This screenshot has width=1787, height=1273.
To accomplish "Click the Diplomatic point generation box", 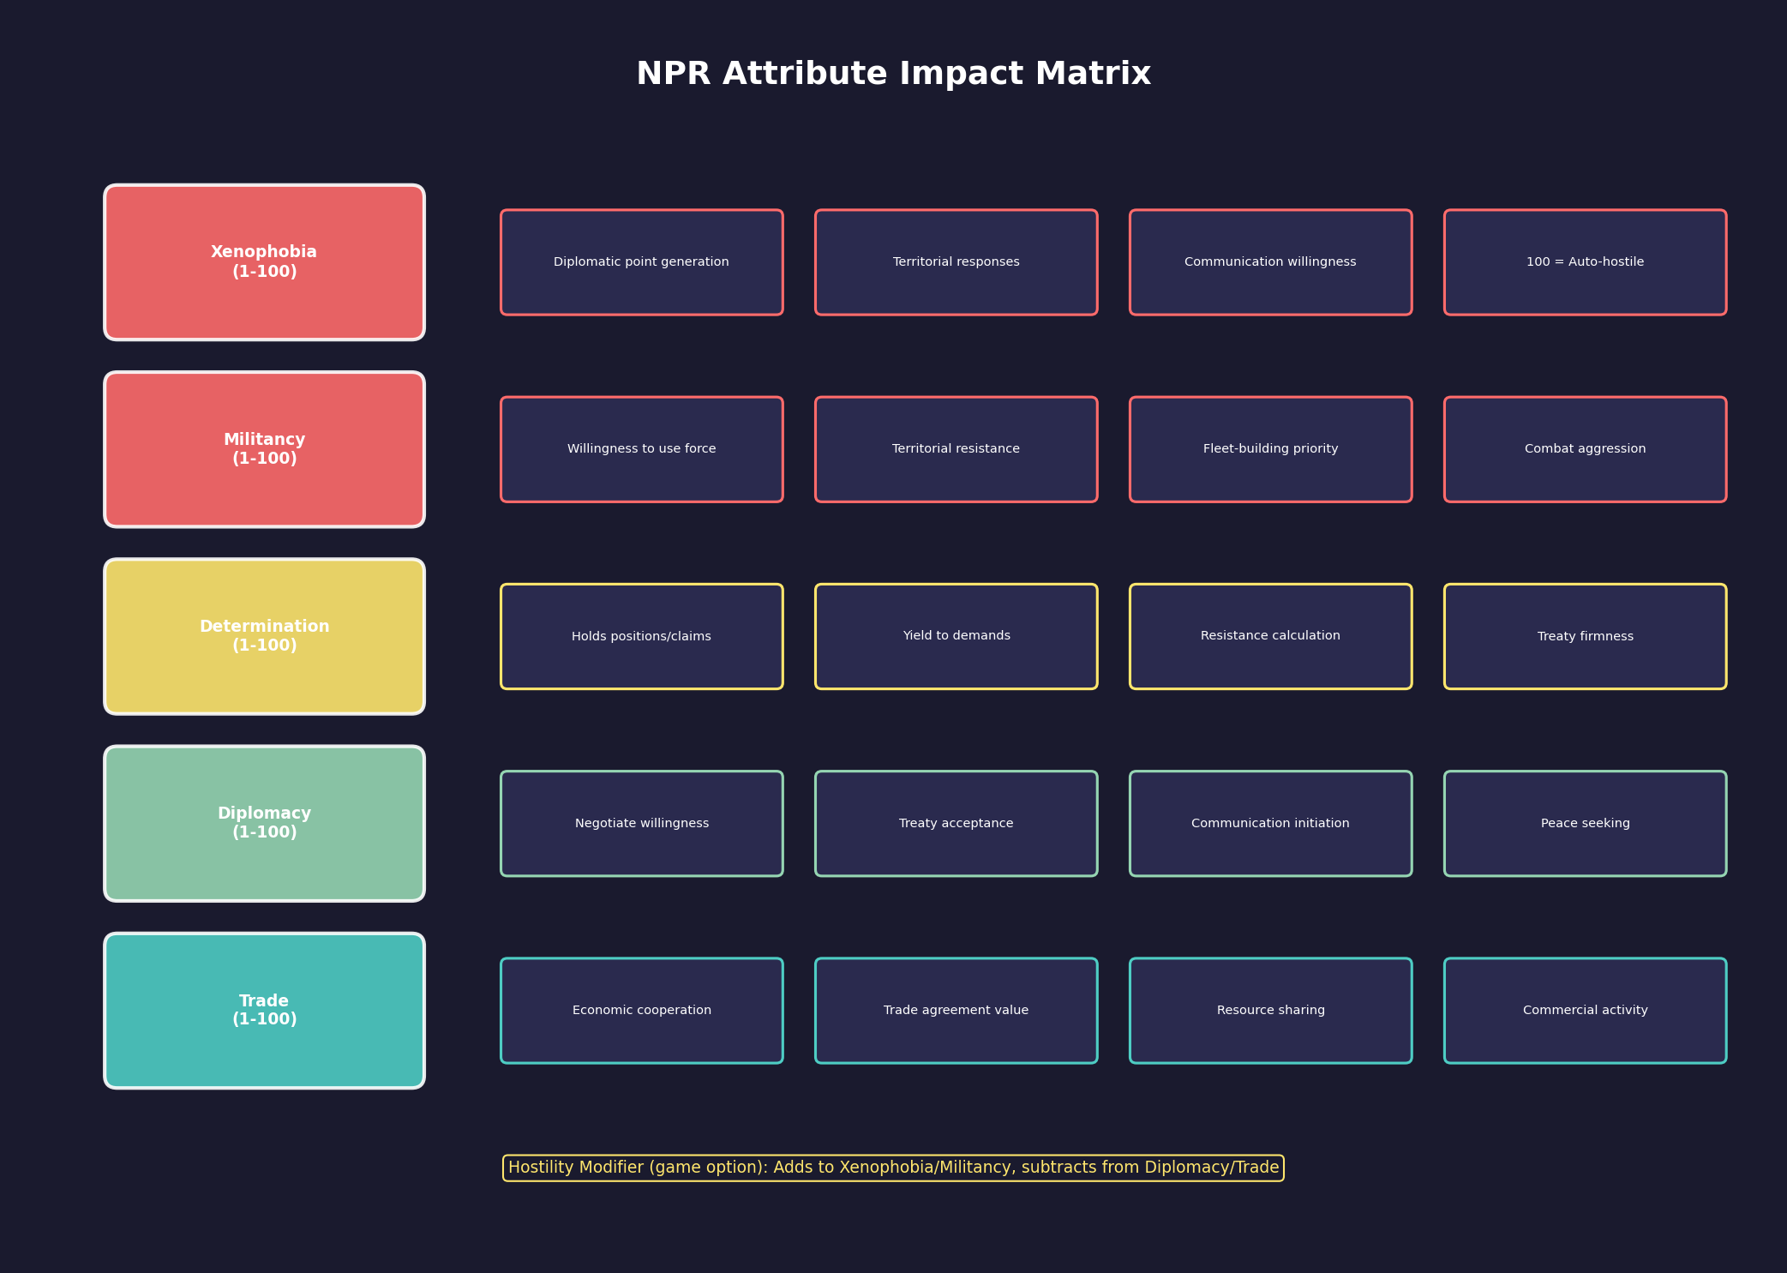I will (x=641, y=261).
